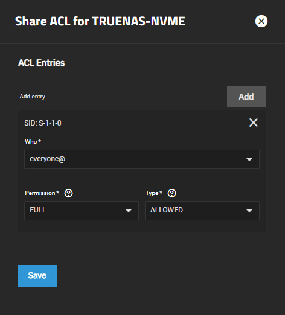Open the Type dropdown set to ALLOWED
Viewport: 285px width, 315px height.
(202, 211)
